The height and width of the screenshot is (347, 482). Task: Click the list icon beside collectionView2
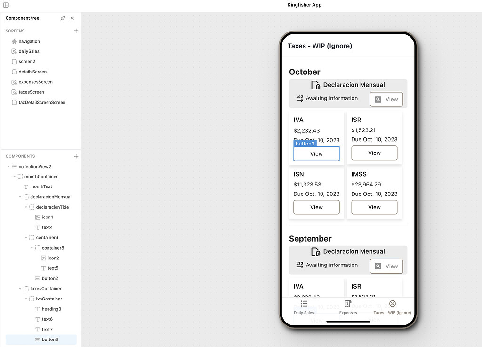point(14,166)
